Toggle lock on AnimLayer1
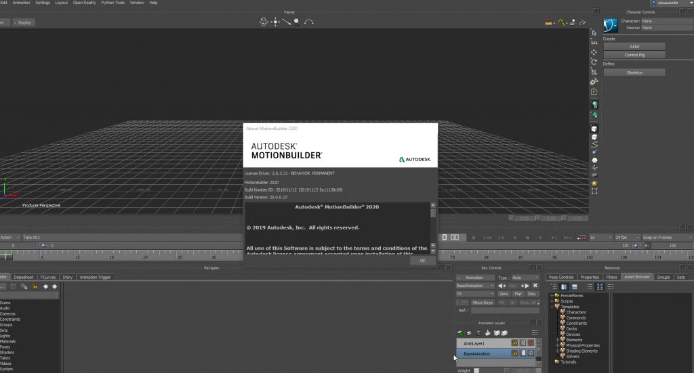694x373 pixels. (514, 343)
